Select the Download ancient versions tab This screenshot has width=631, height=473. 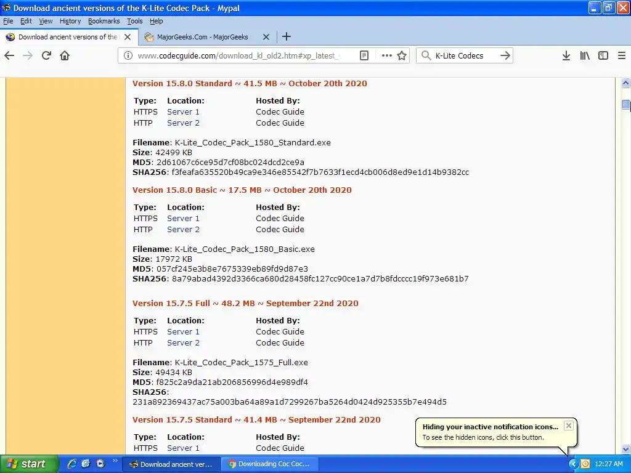pyautogui.click(x=68, y=37)
